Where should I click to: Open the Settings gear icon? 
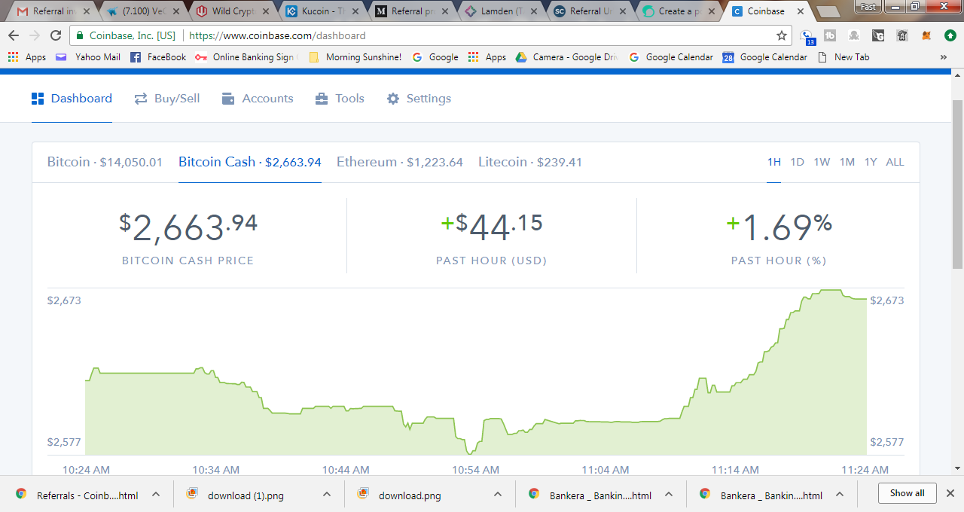pos(393,99)
